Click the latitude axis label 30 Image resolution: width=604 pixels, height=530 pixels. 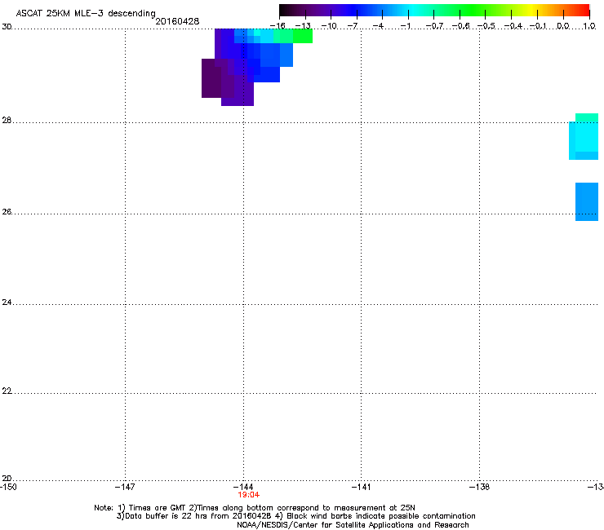point(7,27)
